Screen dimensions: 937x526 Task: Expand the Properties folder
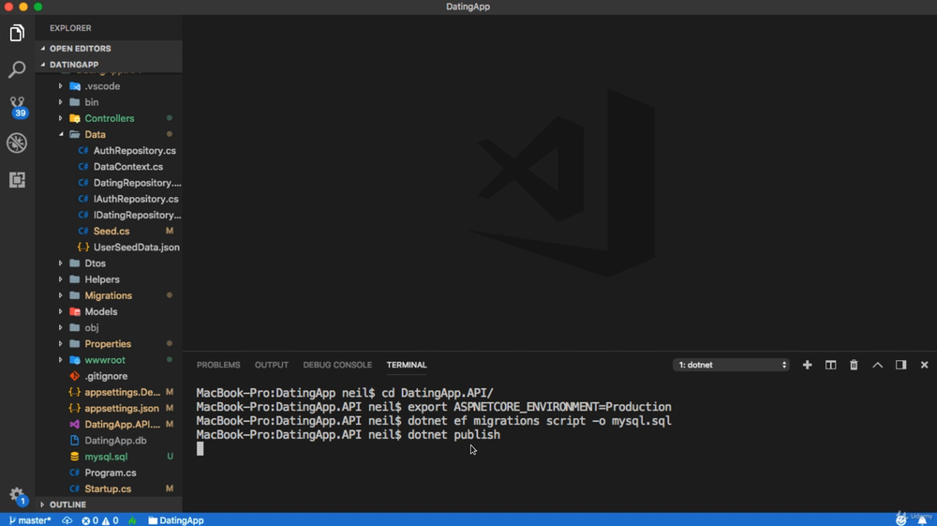(x=109, y=344)
